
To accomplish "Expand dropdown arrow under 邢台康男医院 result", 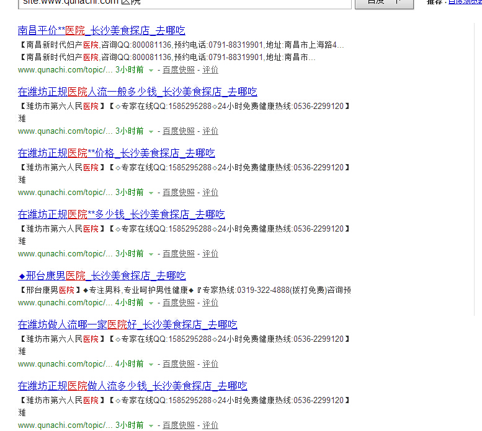I will 151,303.
